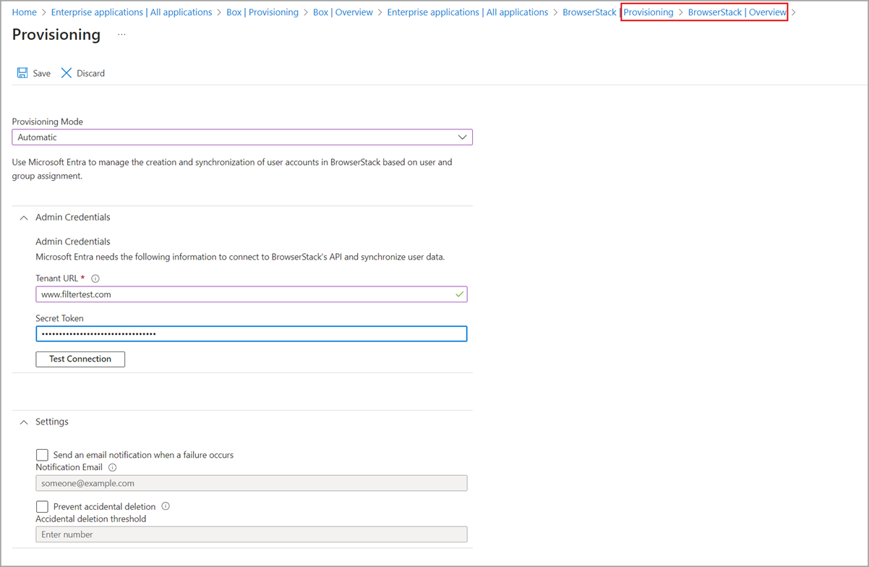Navigate to the Home breadcrumb

click(x=24, y=12)
